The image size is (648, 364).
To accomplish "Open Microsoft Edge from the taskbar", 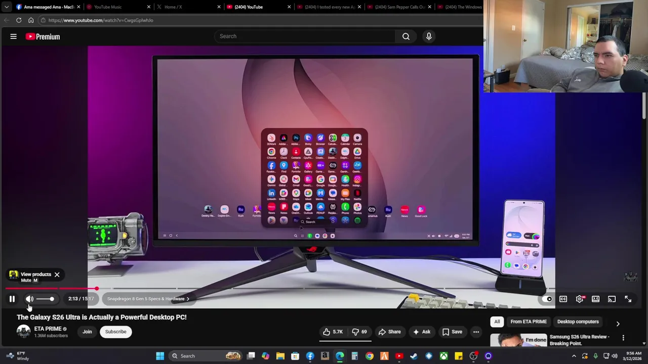I will coord(340,356).
